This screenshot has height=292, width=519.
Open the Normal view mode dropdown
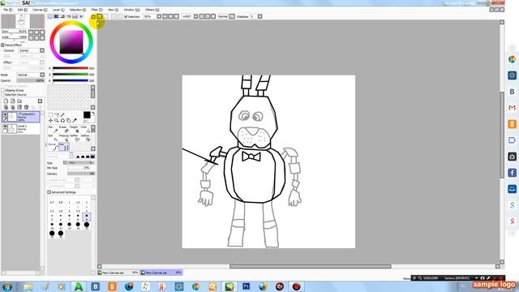click(x=232, y=16)
